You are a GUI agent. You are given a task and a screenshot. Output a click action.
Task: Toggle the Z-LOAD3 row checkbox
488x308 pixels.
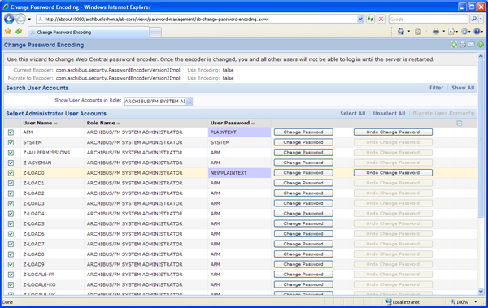click(x=11, y=203)
